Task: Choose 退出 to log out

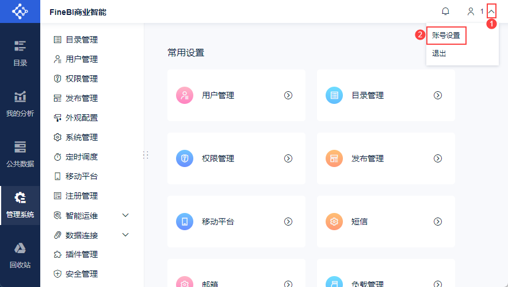Action: (x=439, y=53)
